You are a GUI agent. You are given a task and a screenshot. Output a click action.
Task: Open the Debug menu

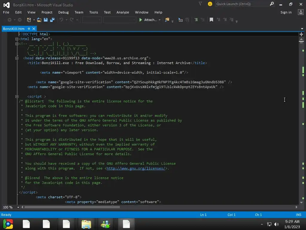[63, 12]
